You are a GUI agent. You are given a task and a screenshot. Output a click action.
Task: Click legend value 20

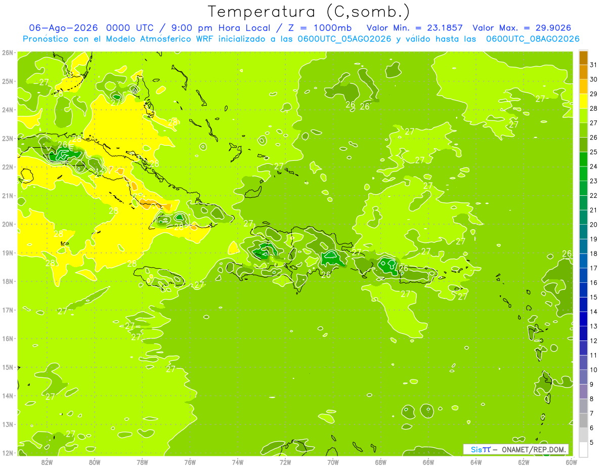(594, 225)
